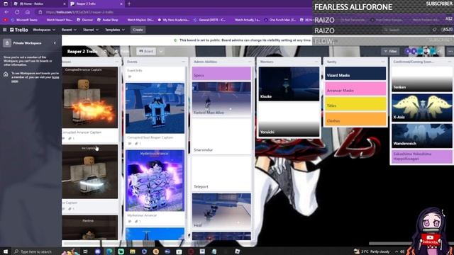The width and height of the screenshot is (454, 255).
Task: Go back with the browser back arrow
Action: (6, 12)
